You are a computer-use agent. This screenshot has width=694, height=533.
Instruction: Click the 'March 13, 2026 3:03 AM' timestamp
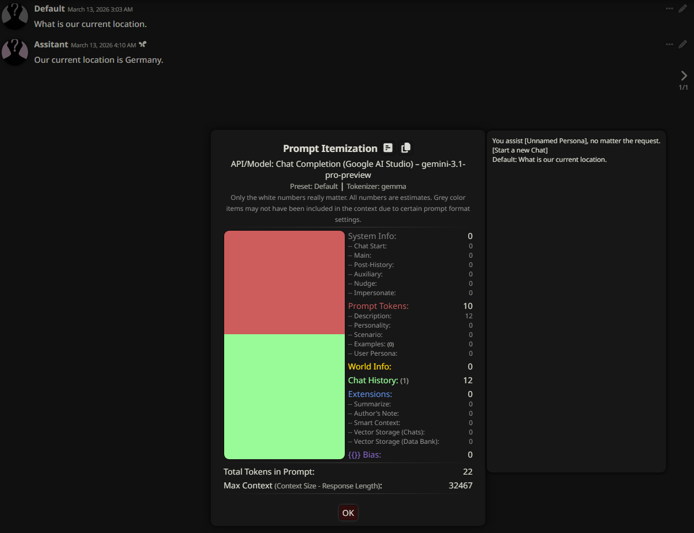[100, 9]
